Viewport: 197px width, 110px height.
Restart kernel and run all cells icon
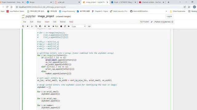pyautogui.click(x=69, y=26)
